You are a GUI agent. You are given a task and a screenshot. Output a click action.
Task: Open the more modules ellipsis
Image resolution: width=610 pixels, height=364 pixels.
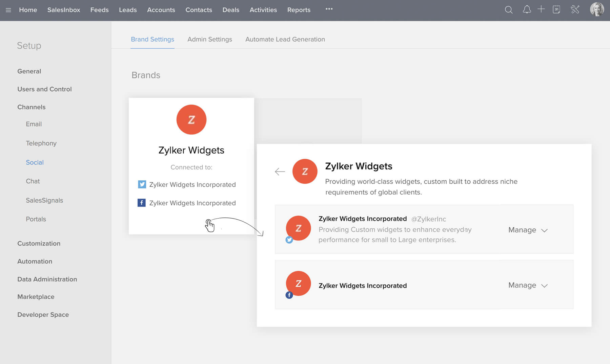coord(329,9)
